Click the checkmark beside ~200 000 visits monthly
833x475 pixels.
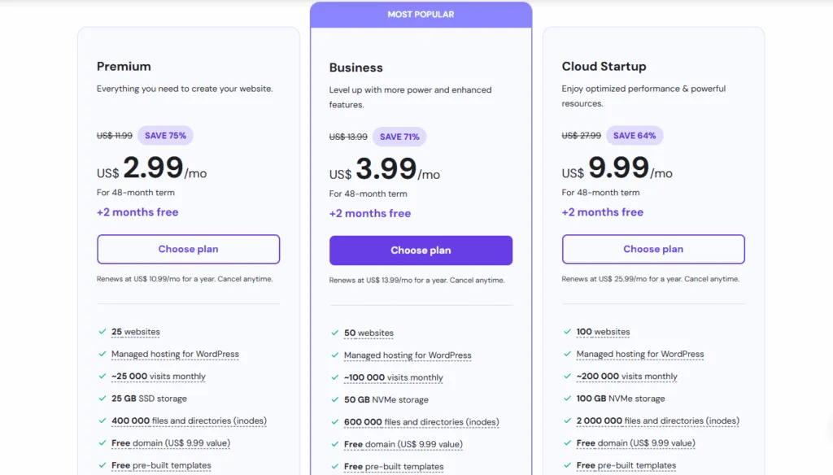point(567,376)
